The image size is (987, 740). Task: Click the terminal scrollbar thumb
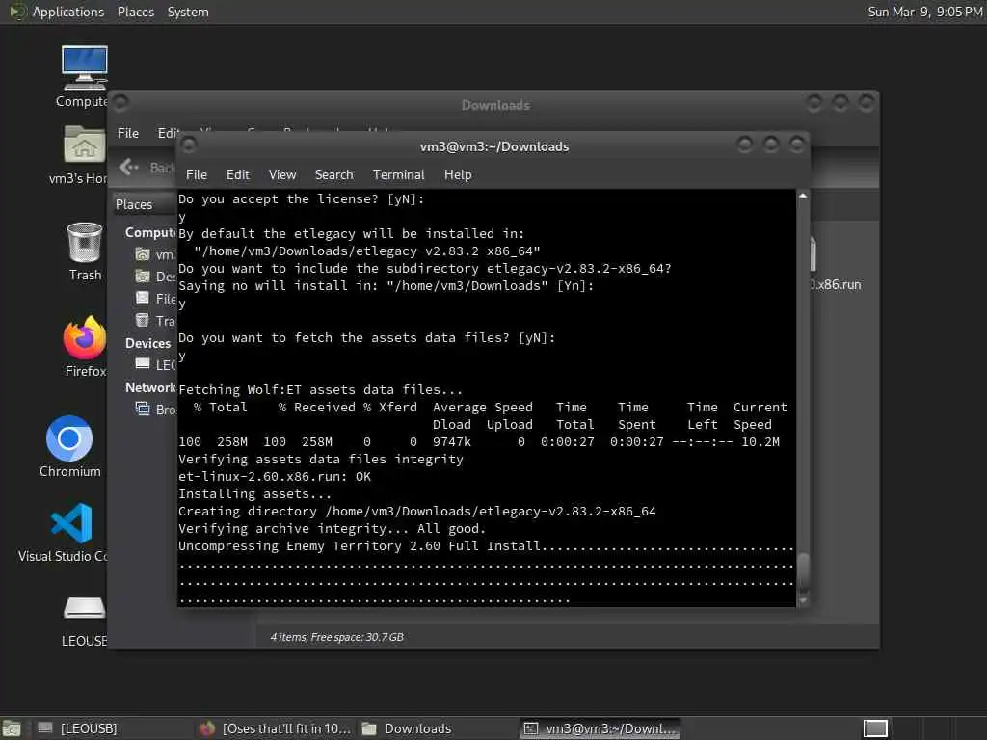click(803, 572)
